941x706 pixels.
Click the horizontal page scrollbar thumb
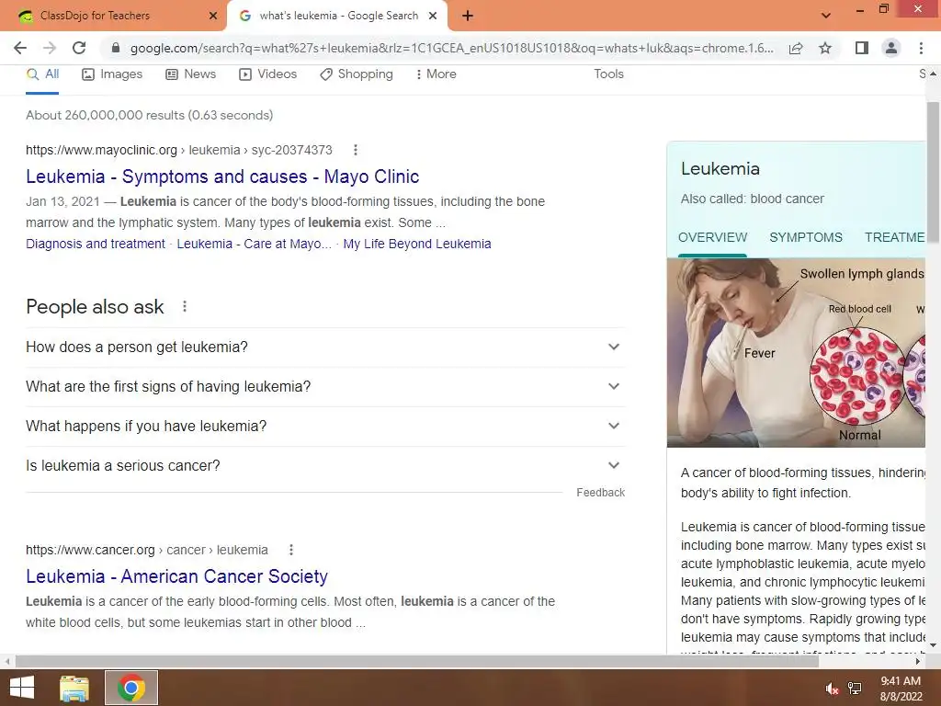(417, 661)
